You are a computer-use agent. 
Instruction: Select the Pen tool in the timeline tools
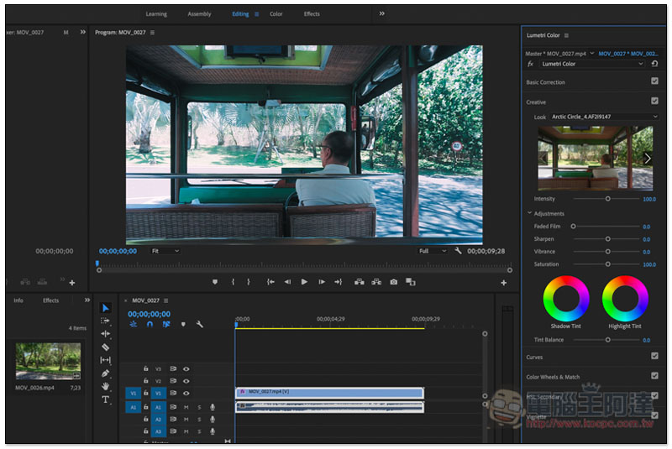(x=106, y=373)
